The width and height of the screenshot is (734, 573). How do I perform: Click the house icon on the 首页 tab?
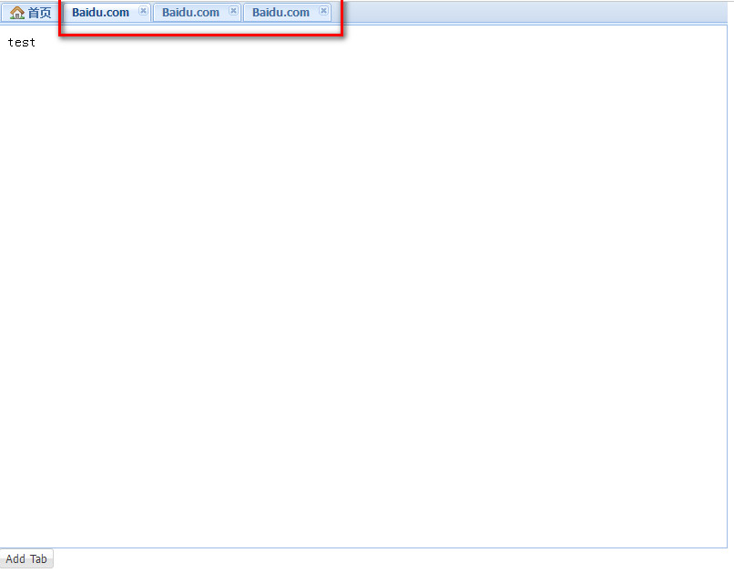pyautogui.click(x=17, y=13)
